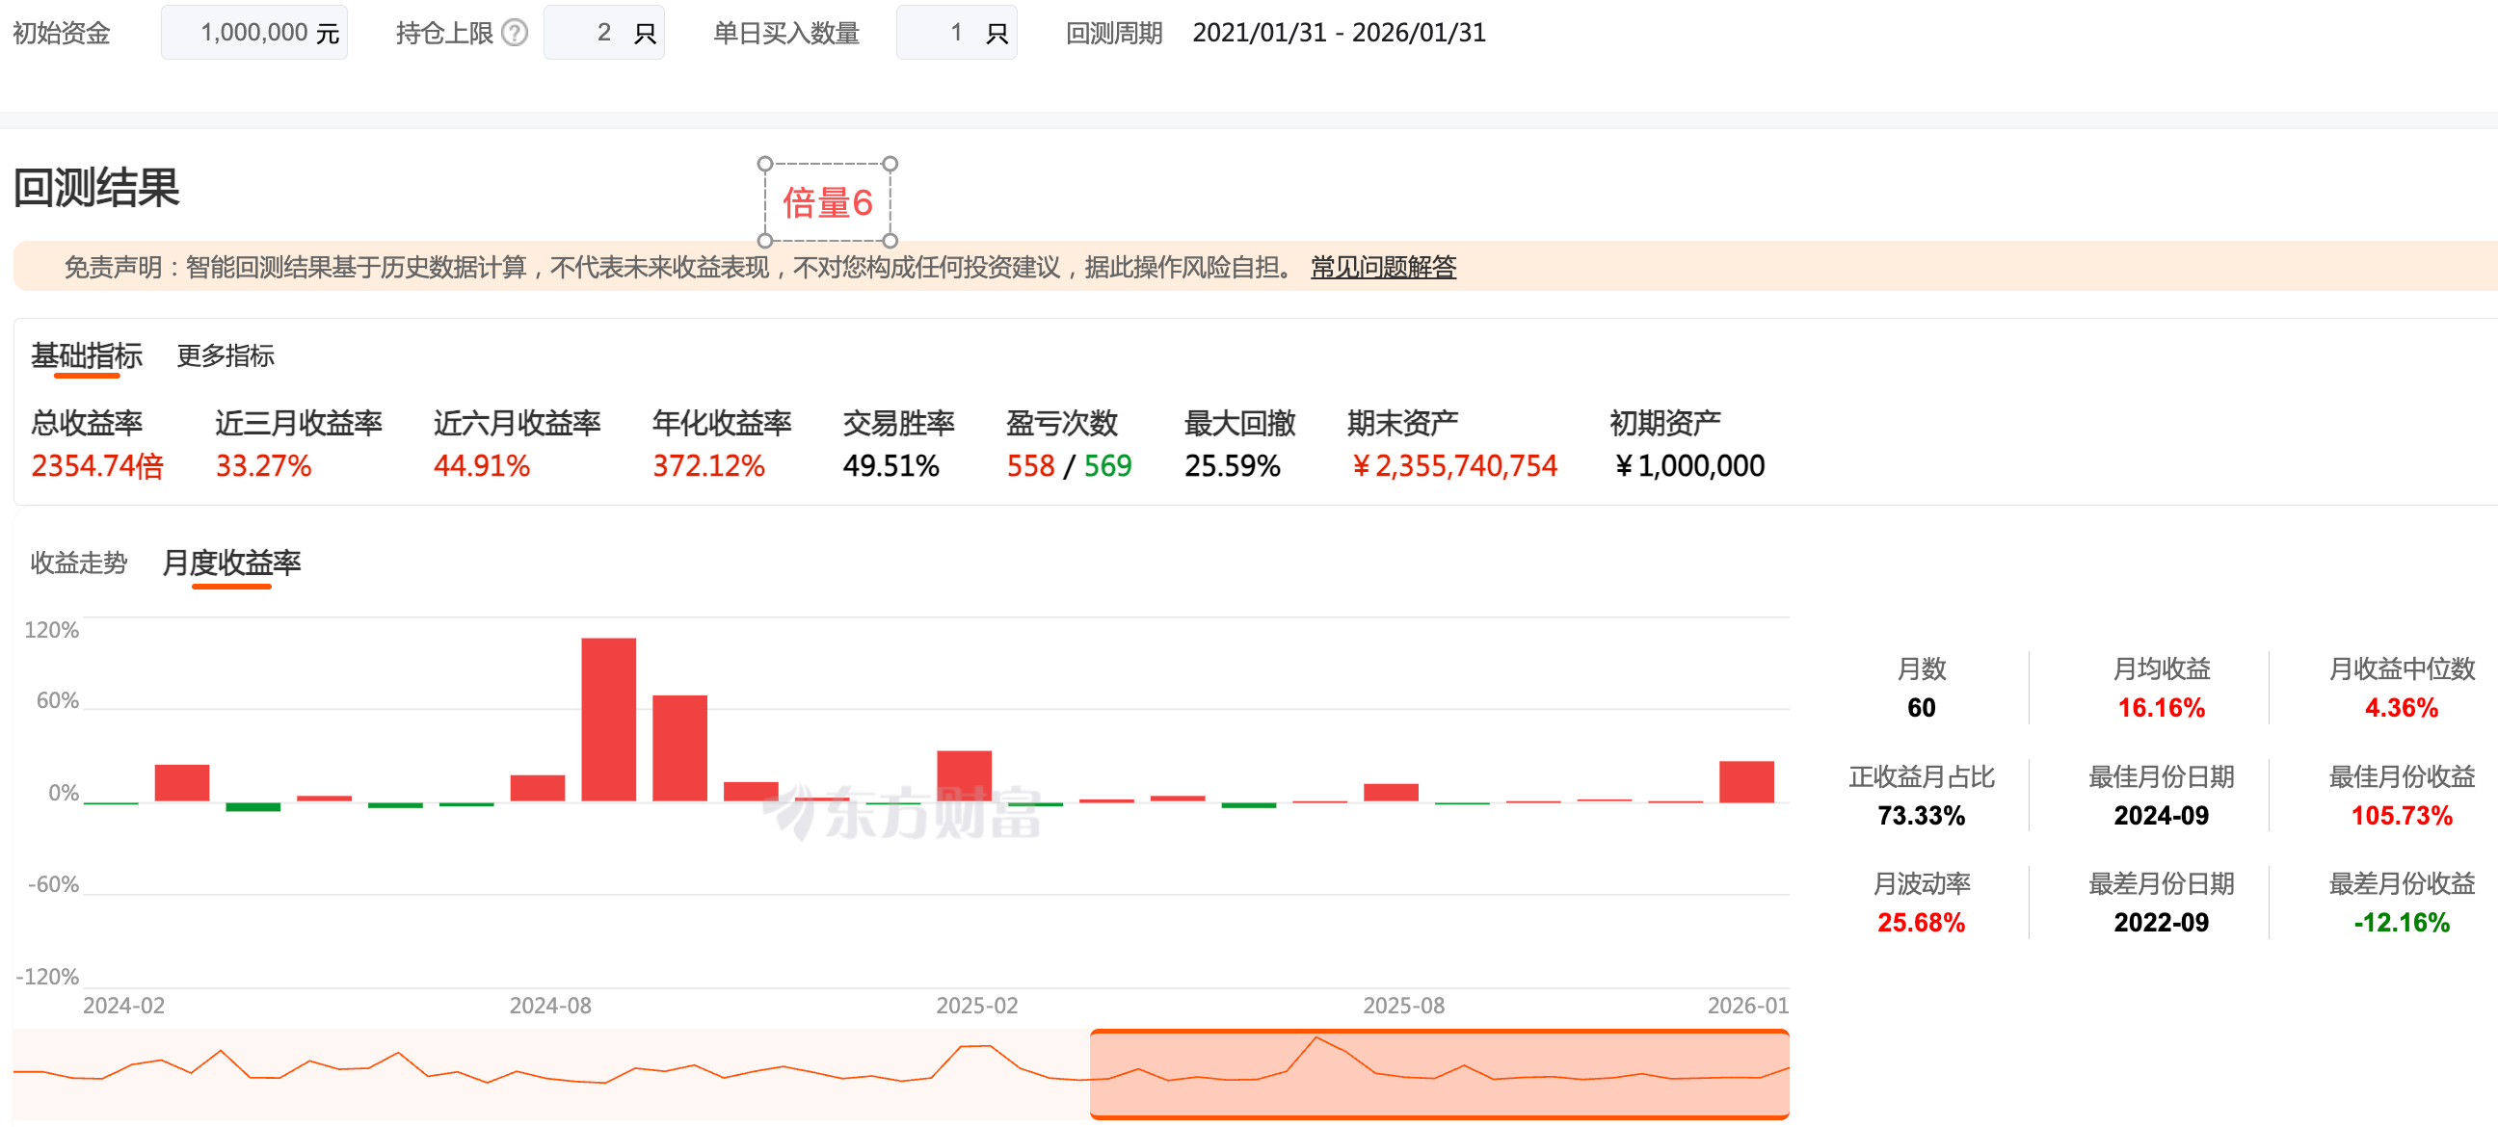Switch to the 基础指标 tab
Viewport: 2498px width, 1127px height.
pos(87,355)
